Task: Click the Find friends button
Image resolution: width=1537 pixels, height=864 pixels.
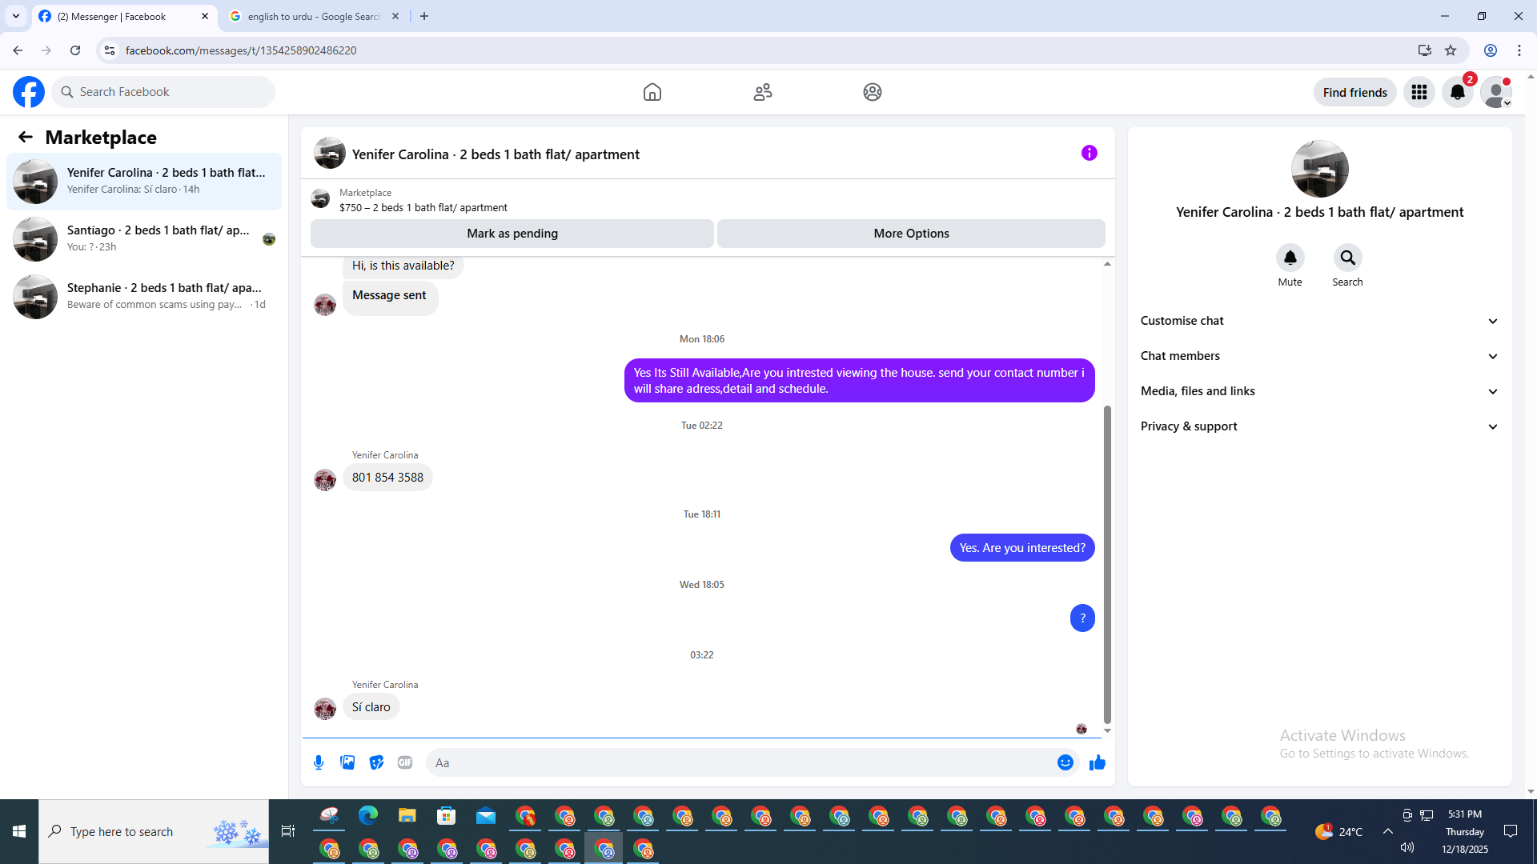Action: pyautogui.click(x=1355, y=92)
